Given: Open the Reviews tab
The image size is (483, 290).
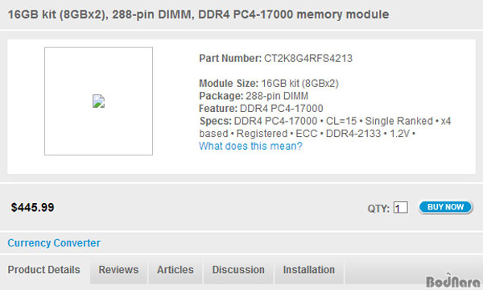Looking at the screenshot, I should pos(118,270).
